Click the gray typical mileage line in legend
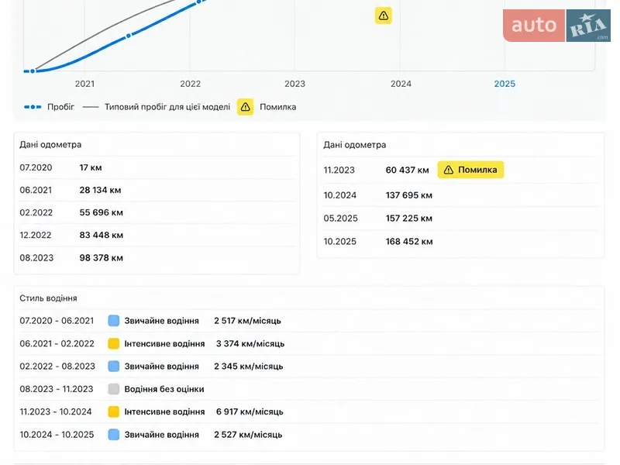Viewport: 620px width, 465px height. 91,107
